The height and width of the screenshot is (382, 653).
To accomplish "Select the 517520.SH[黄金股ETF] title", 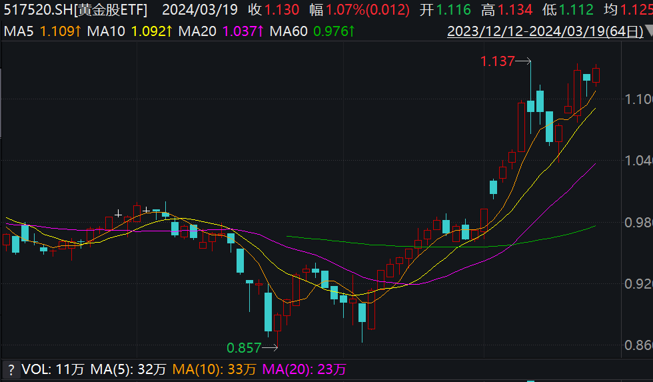I will coord(75,10).
